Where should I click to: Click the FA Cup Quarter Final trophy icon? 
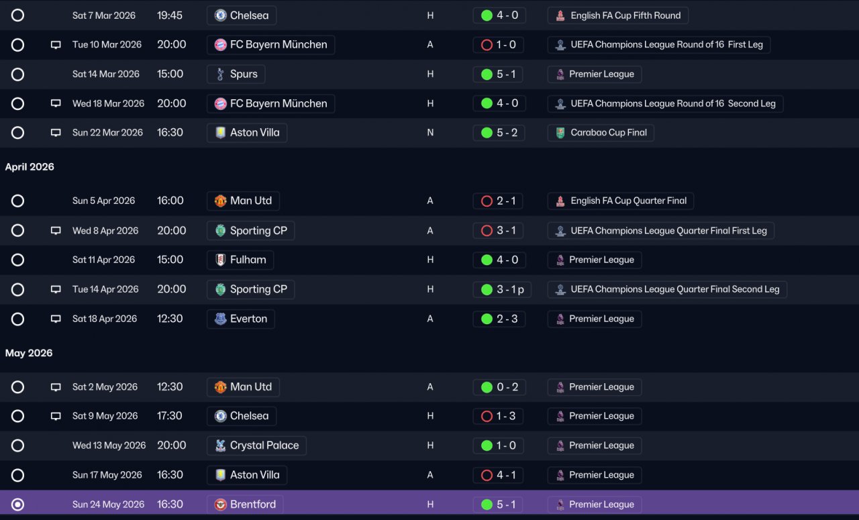[560, 201]
